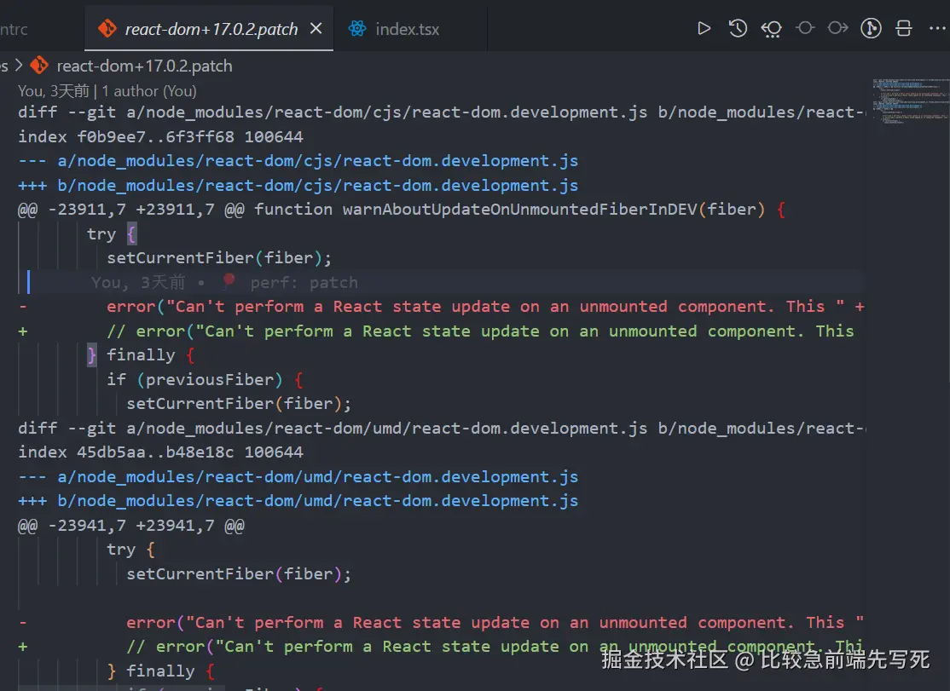Click the previous change circle icon

[x=804, y=28]
